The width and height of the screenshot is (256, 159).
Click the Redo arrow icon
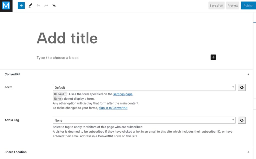tap(46, 5)
